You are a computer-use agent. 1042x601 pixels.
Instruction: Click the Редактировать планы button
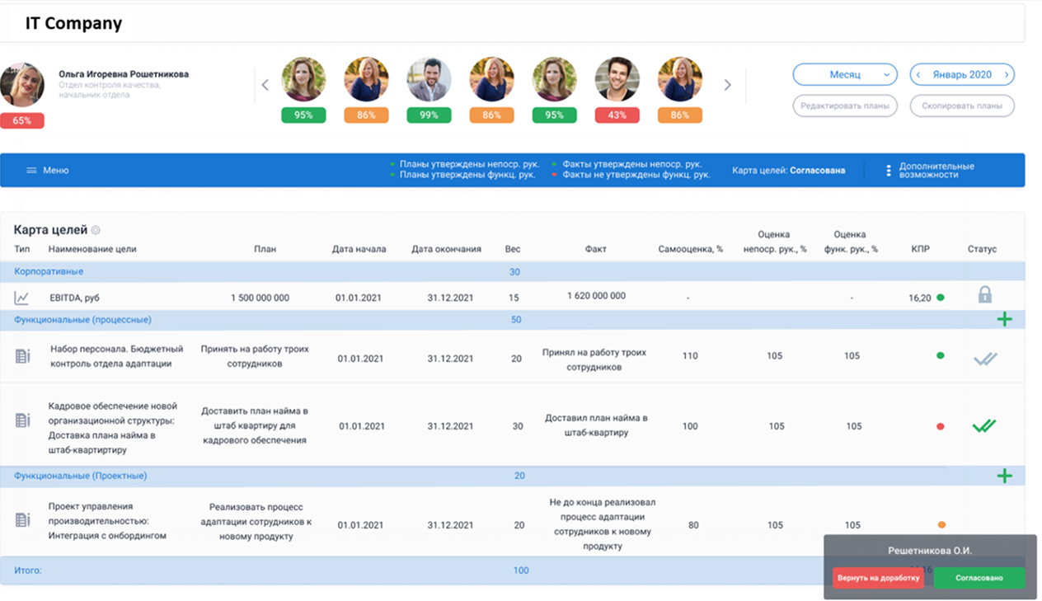(x=845, y=106)
